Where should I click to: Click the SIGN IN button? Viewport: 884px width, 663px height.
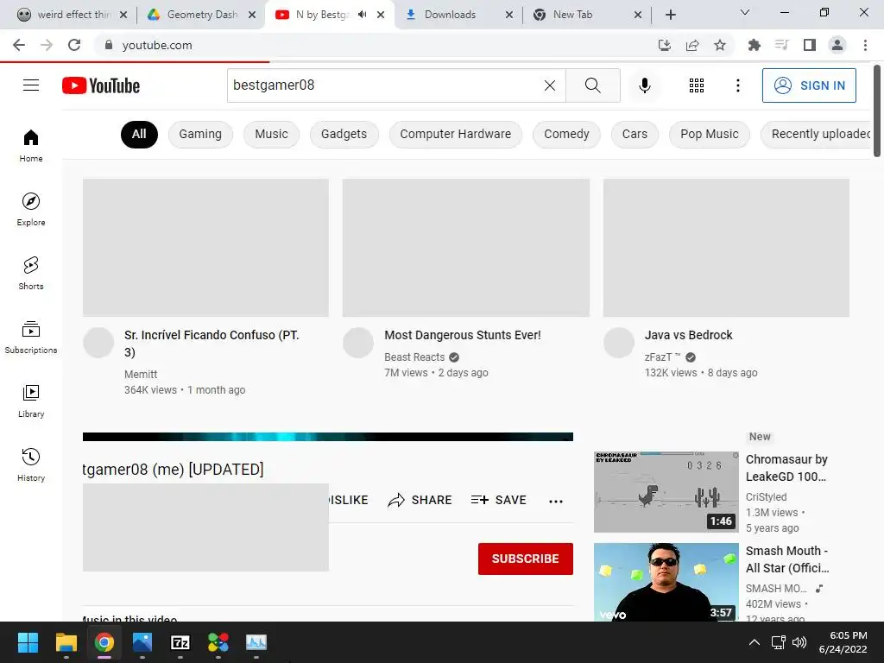(x=809, y=85)
